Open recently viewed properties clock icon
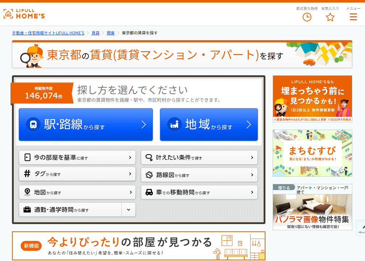Screen dimensions: 365x261 pos(307,17)
